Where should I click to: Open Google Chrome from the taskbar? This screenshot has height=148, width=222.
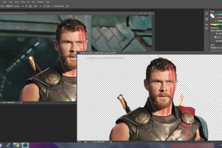click(x=17, y=145)
